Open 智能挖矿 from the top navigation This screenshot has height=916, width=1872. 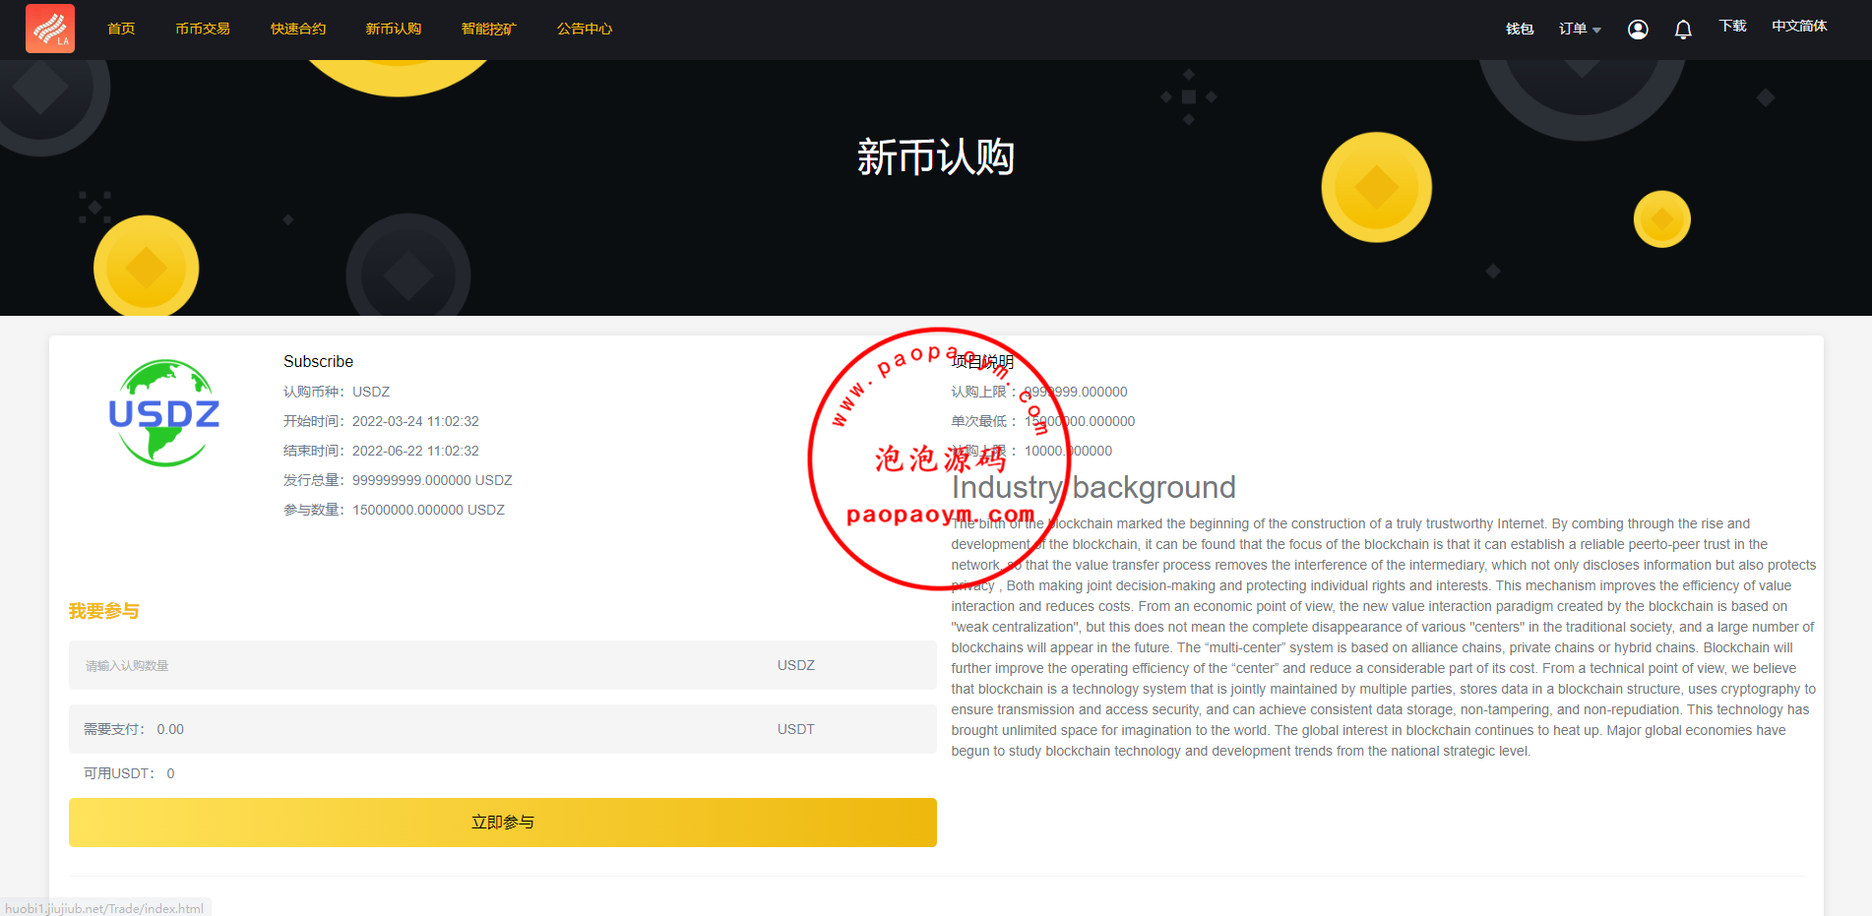click(489, 30)
